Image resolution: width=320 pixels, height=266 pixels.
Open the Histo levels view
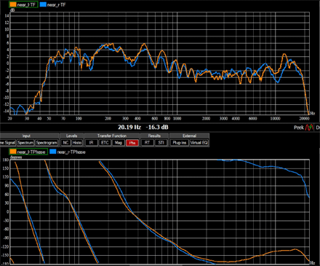point(77,143)
